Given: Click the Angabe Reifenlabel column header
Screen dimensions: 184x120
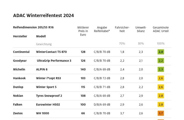Looking at the screenshot, I should point(102,29).
